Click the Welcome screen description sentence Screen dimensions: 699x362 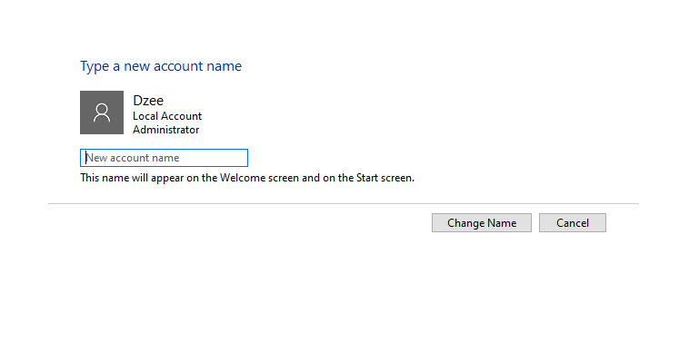[x=247, y=178]
